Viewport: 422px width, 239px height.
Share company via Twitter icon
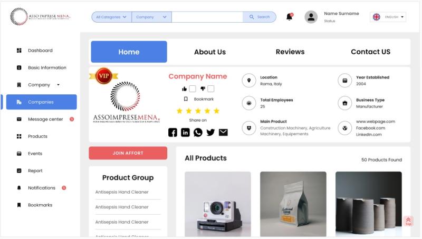click(x=210, y=132)
